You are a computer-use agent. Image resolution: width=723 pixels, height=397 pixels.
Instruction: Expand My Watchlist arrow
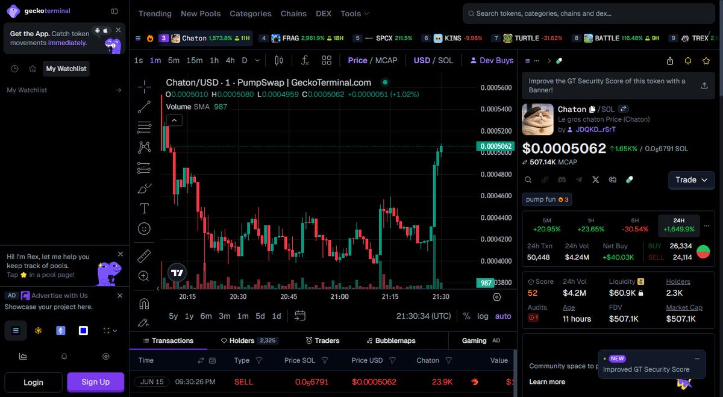pyautogui.click(x=119, y=90)
